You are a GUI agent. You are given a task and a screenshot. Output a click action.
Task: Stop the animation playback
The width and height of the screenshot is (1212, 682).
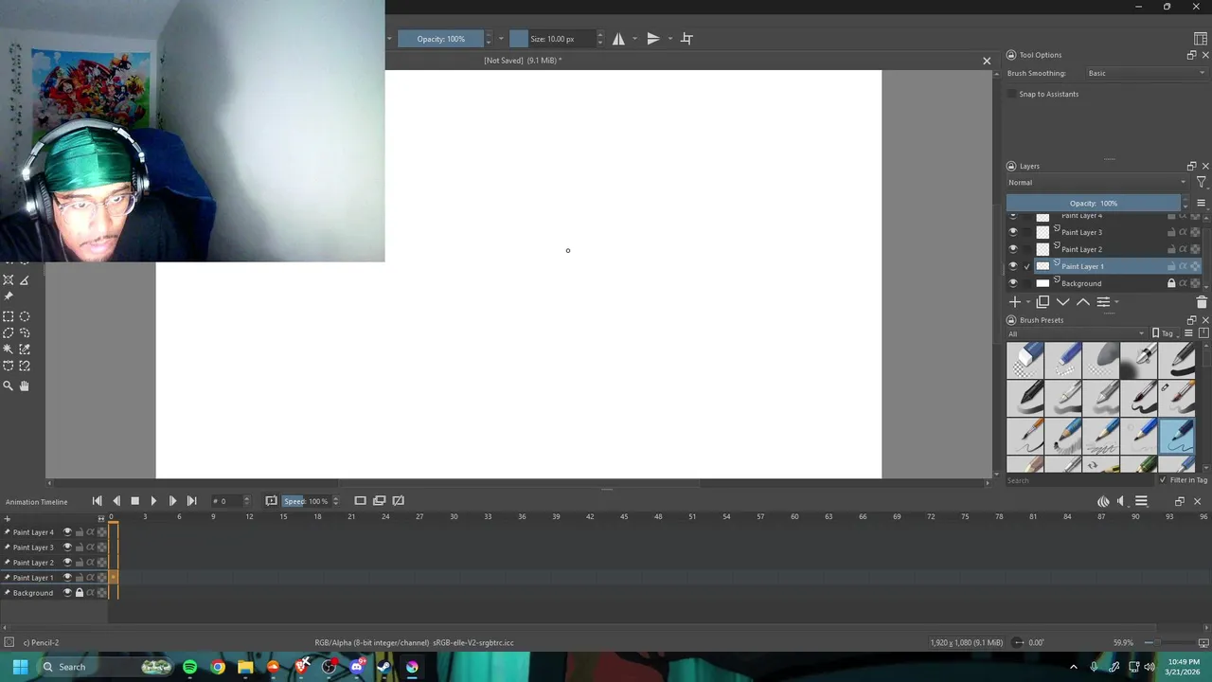click(134, 501)
